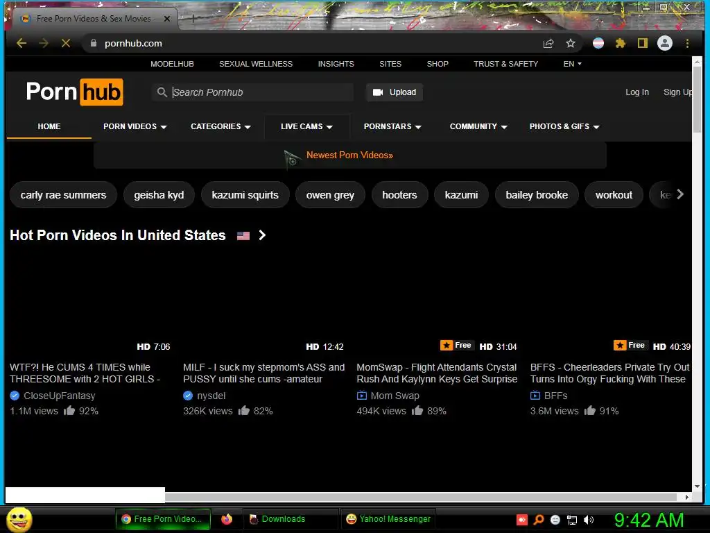Share this page using the share icon
This screenshot has height=533, width=710.
pyautogui.click(x=548, y=43)
